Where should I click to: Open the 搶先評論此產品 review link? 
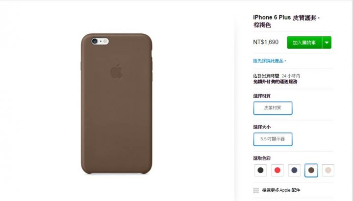coord(270,61)
